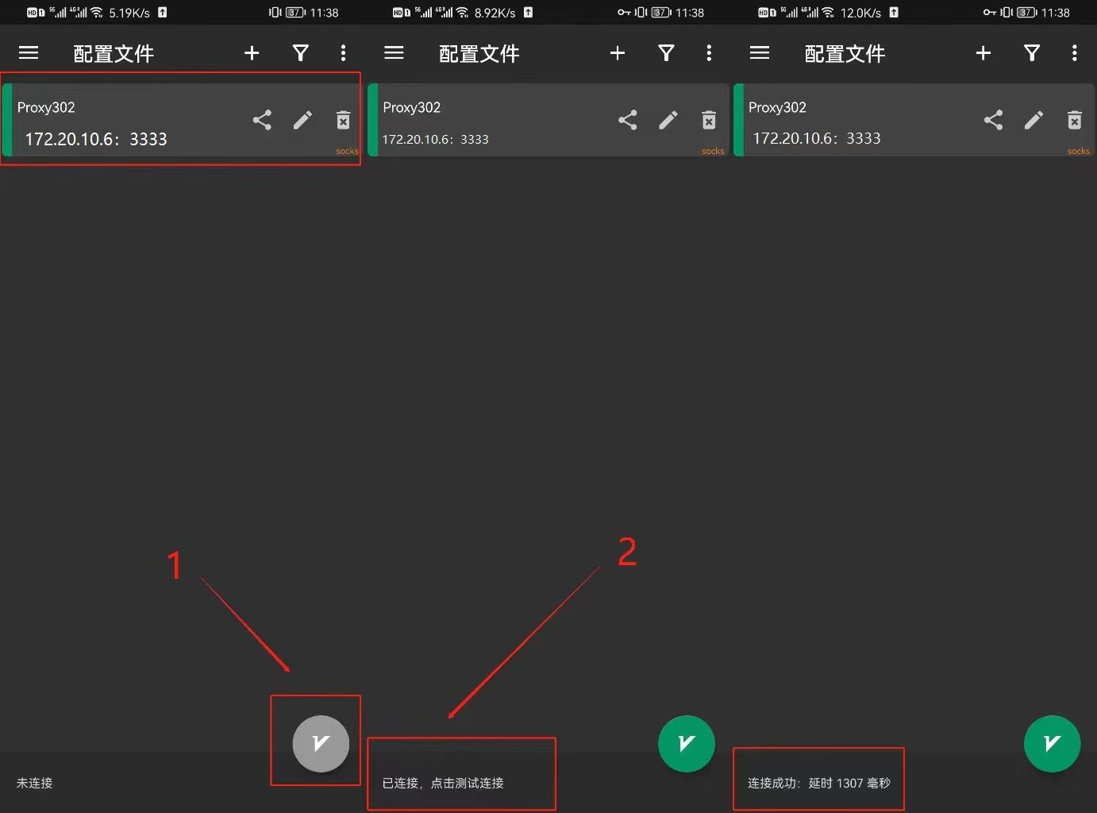
Task: Tap the edit pencil in rightmost panel
Action: click(x=1033, y=120)
